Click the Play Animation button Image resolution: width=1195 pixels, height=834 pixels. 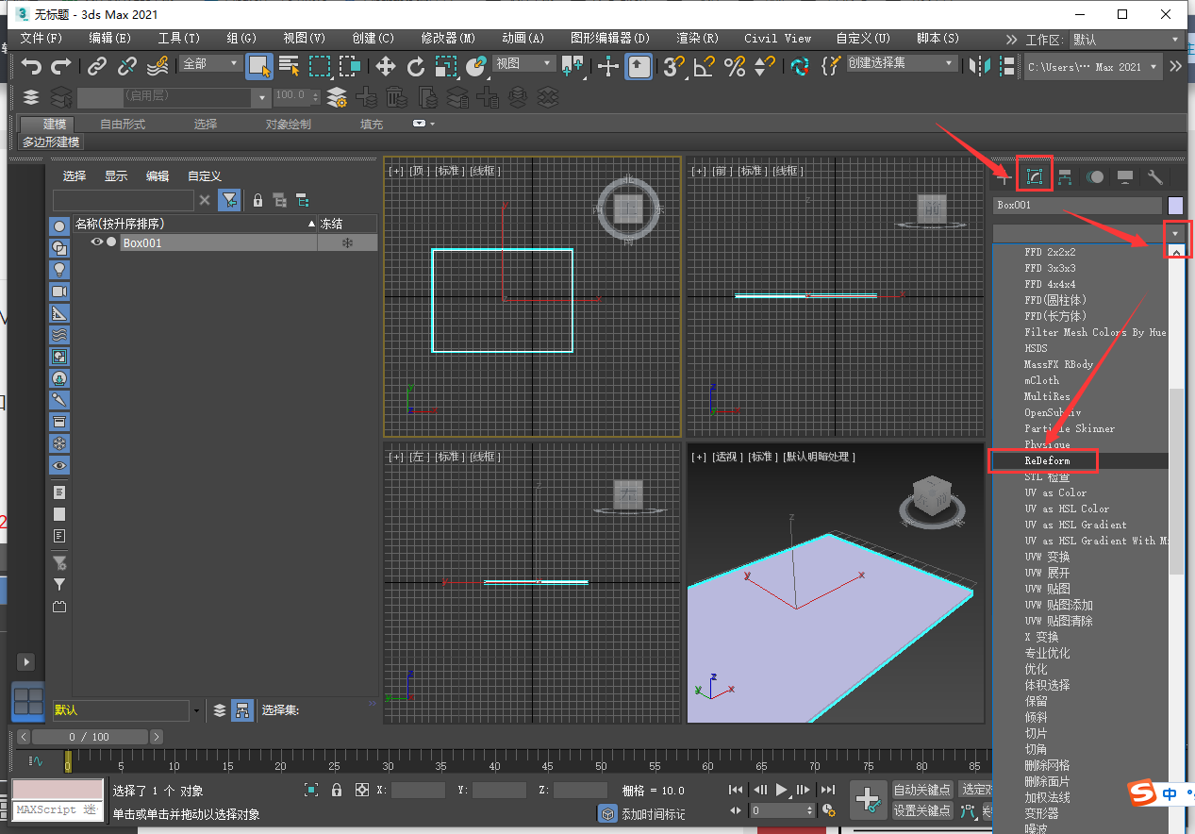coord(781,790)
